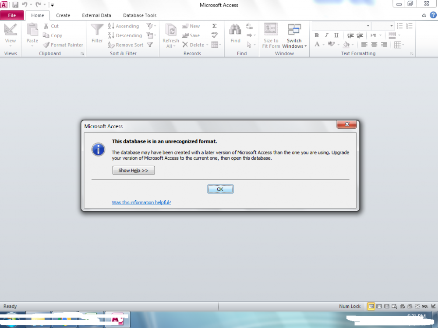Click the Copy command in Clipboard group
The width and height of the screenshot is (438, 328).
click(53, 35)
